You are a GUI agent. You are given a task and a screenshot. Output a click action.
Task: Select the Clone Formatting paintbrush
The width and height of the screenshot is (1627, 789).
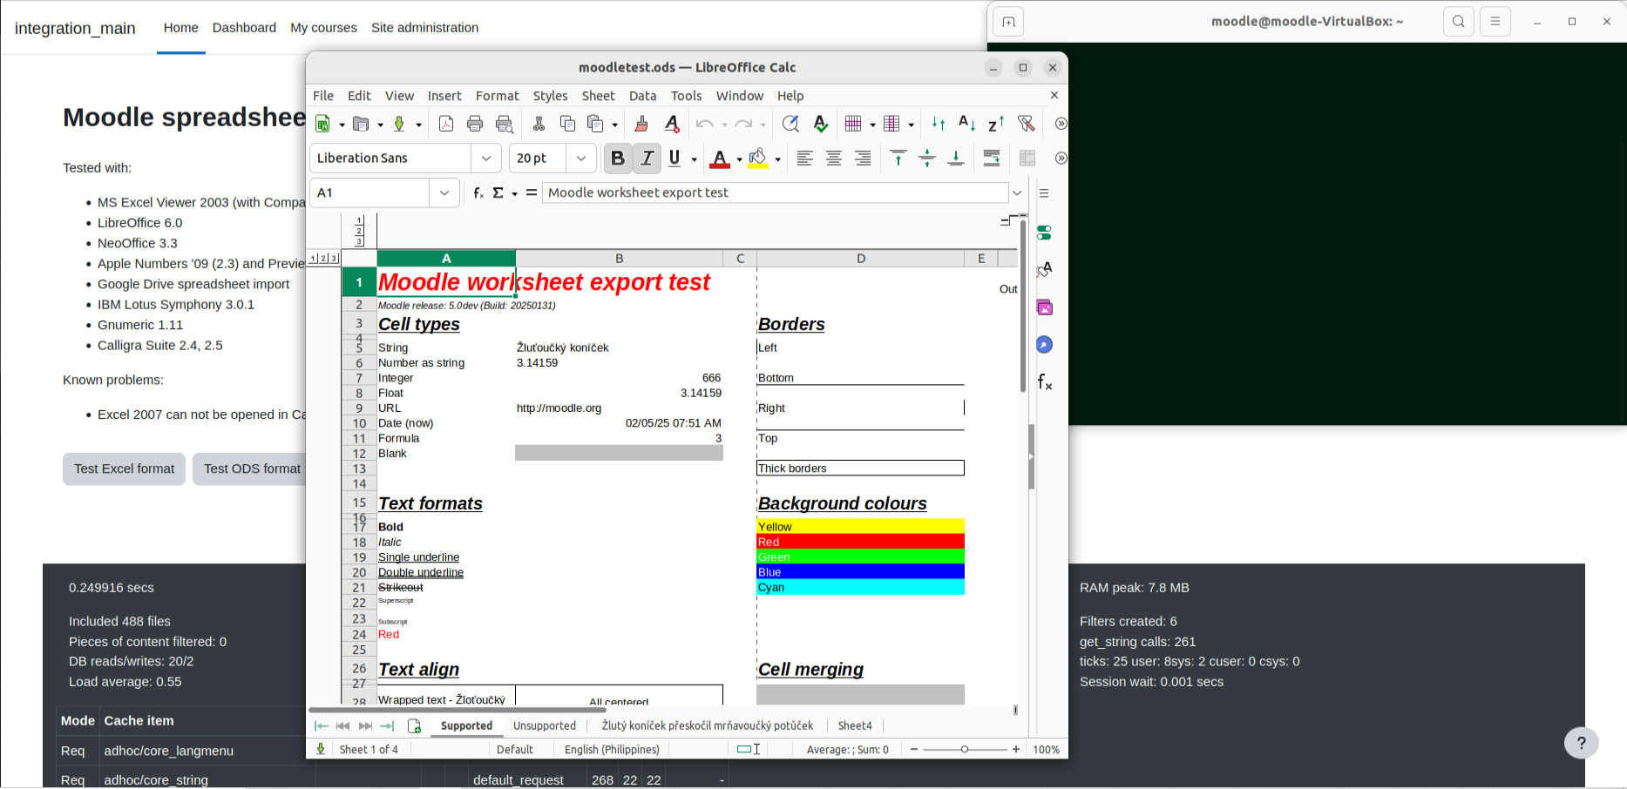[x=641, y=124]
